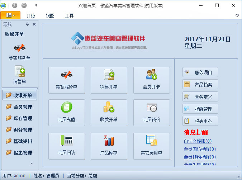This screenshot has height=180, width=242.
Task: Launch the 收款开单 module
Action: pyautogui.click(x=109, y=113)
